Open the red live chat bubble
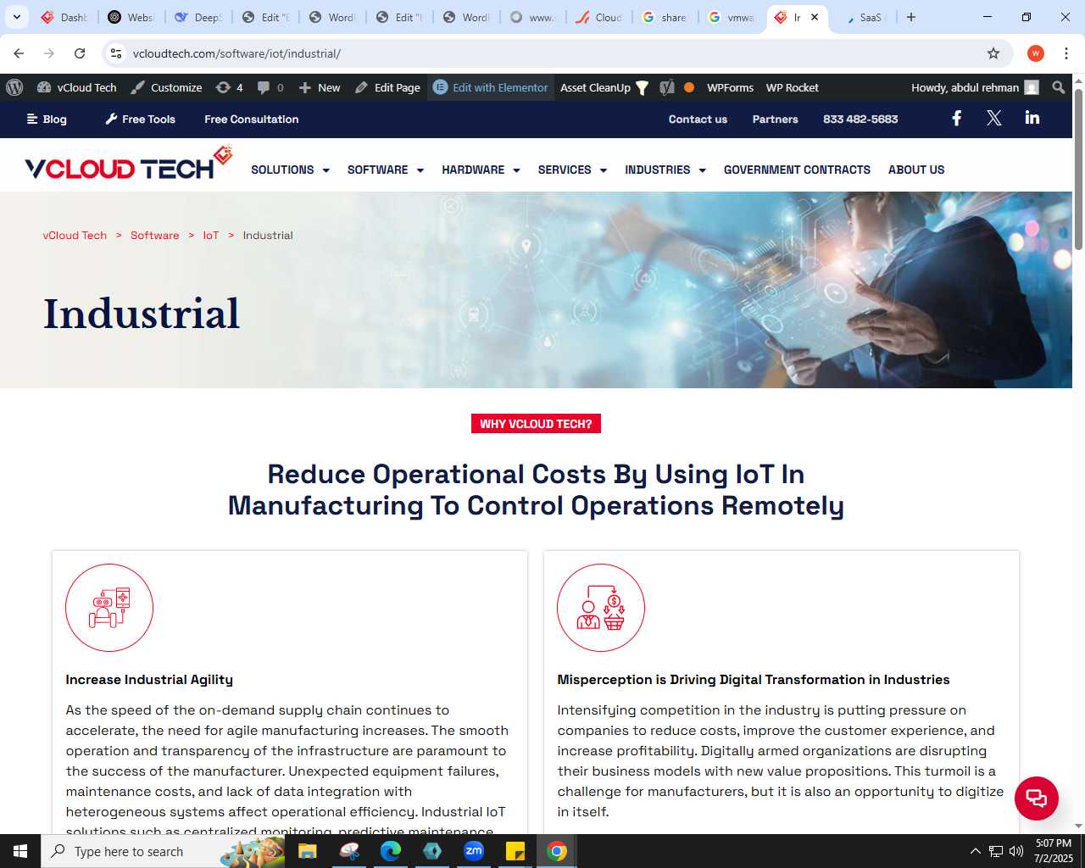Image resolution: width=1085 pixels, height=868 pixels. [x=1036, y=798]
